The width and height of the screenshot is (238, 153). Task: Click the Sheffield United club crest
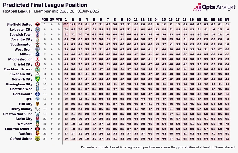coord(37,24)
